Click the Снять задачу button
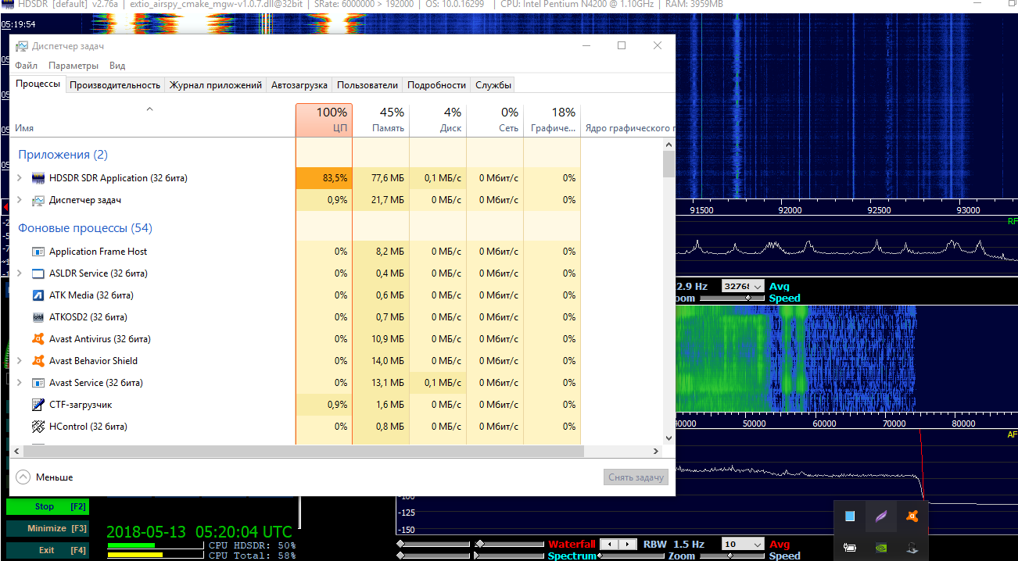This screenshot has width=1018, height=561. 636,477
